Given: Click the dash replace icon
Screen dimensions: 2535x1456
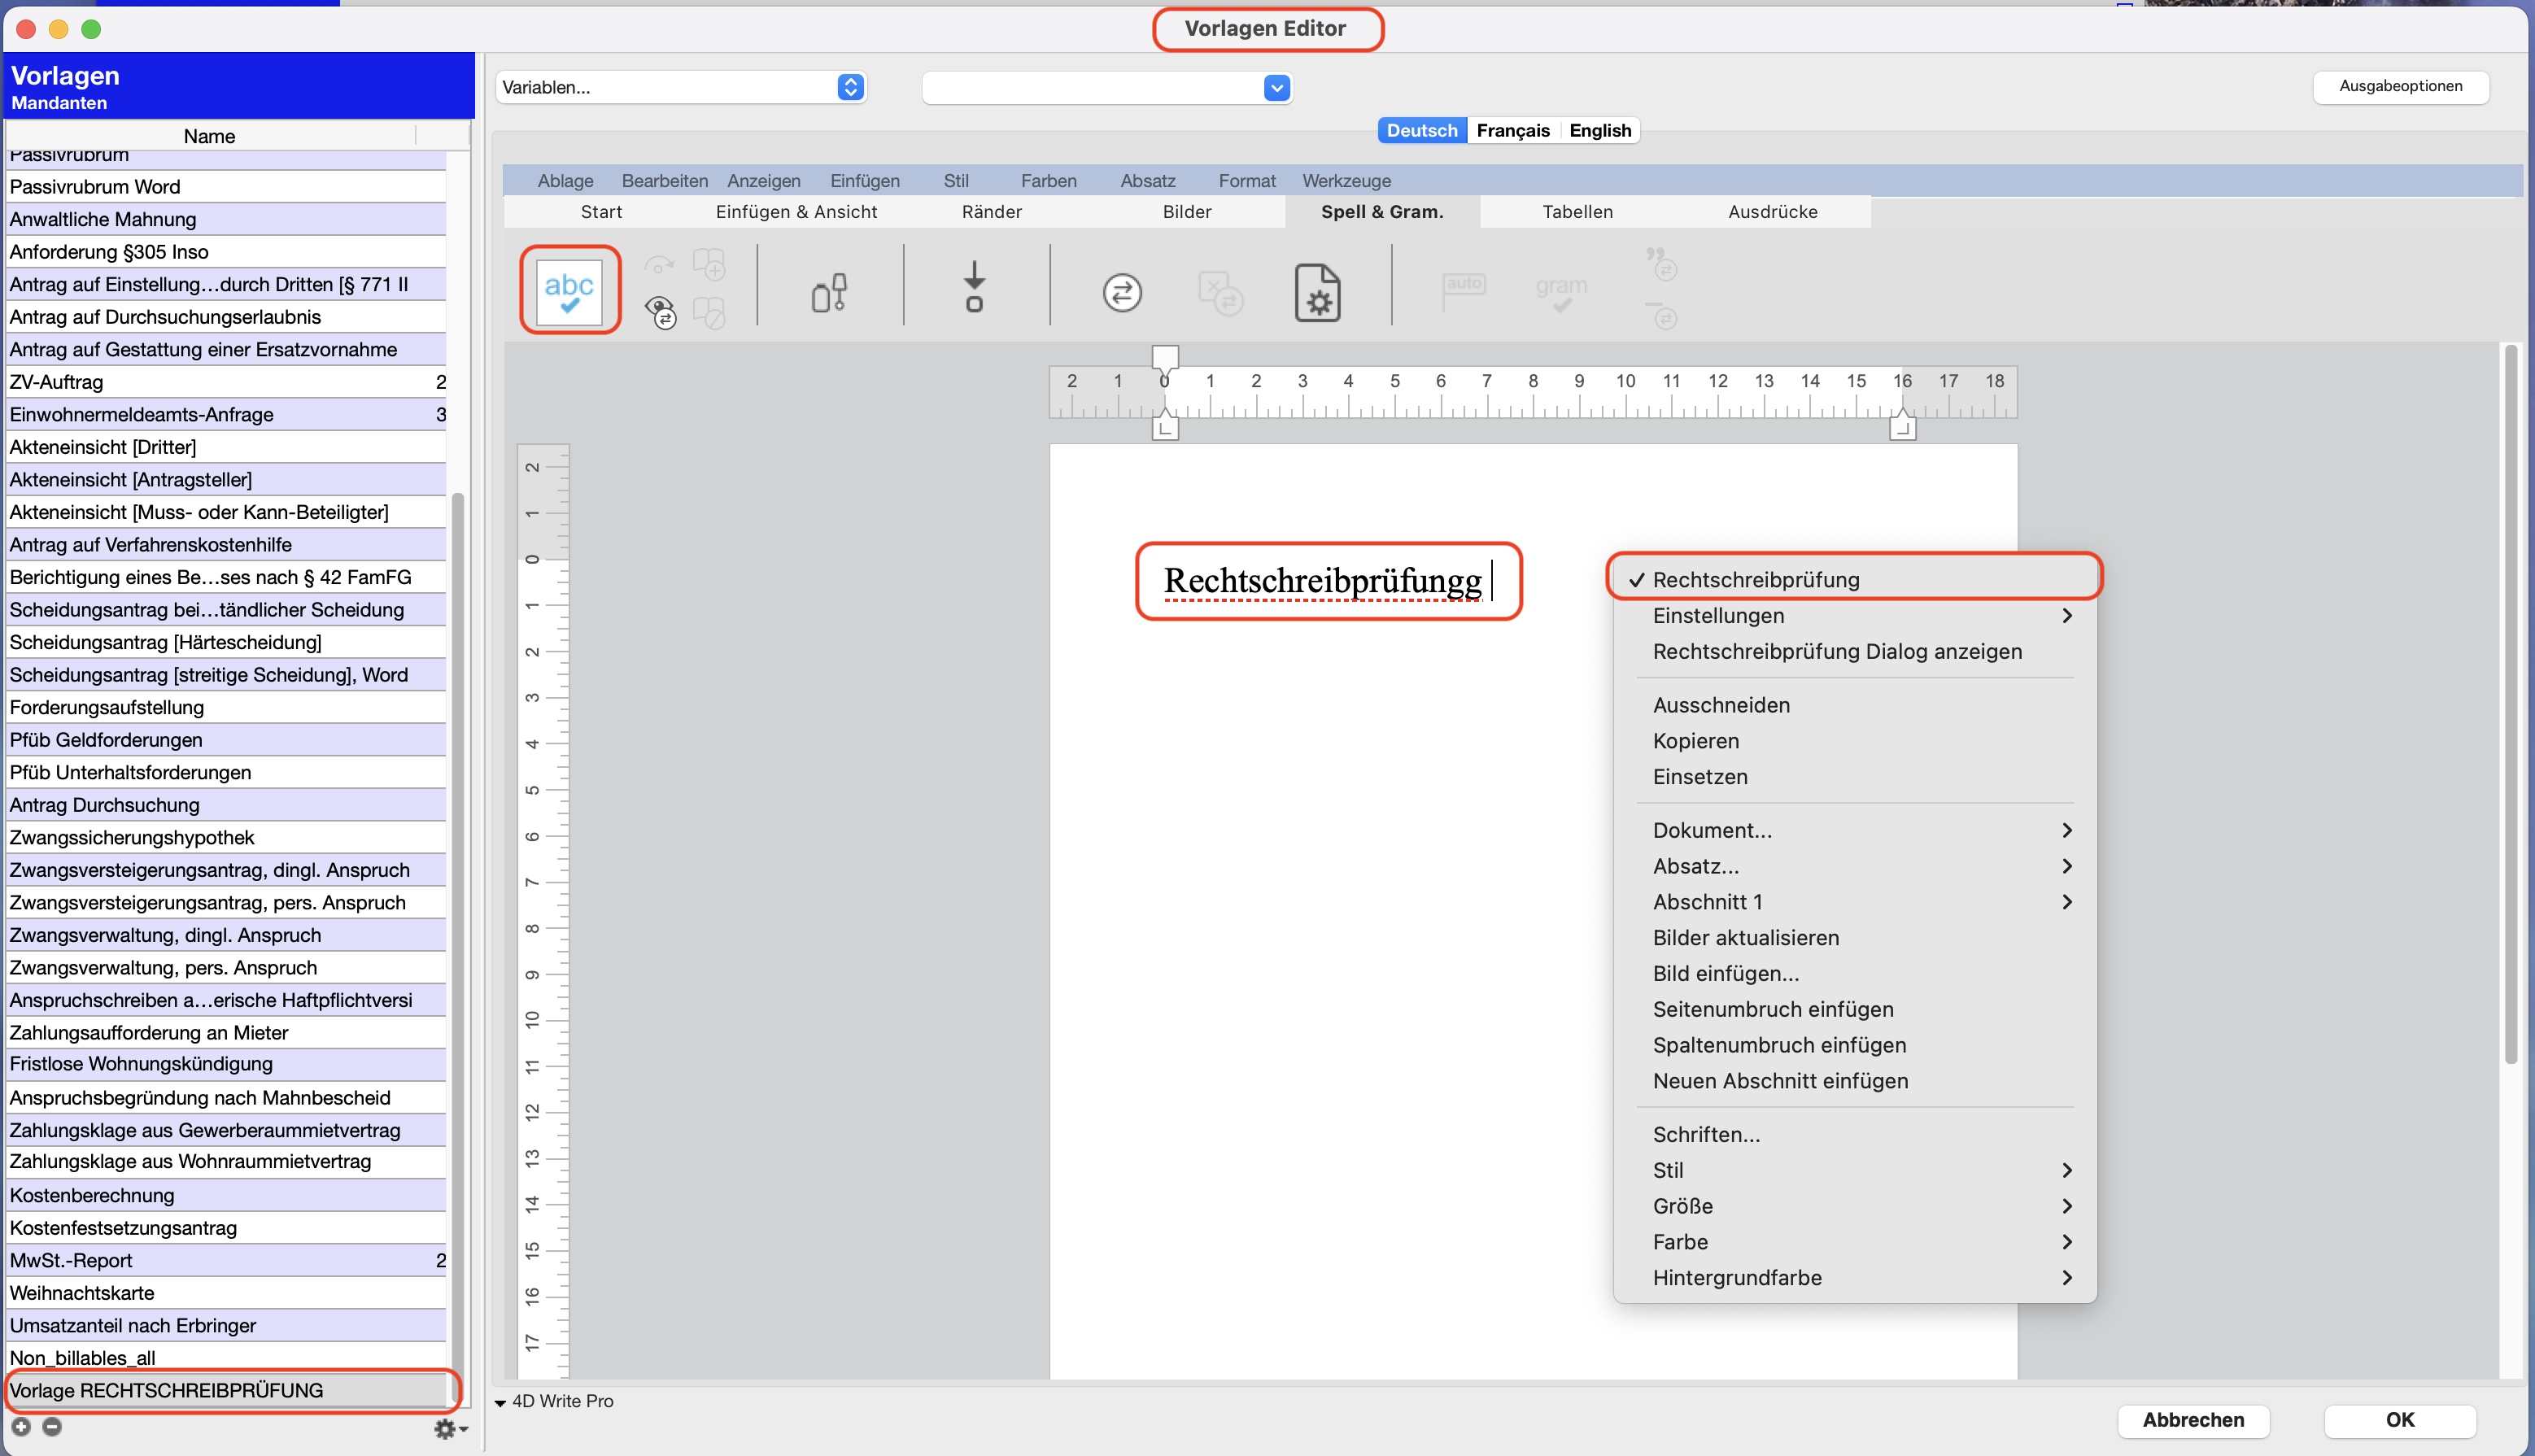Looking at the screenshot, I should pyautogui.click(x=1661, y=314).
